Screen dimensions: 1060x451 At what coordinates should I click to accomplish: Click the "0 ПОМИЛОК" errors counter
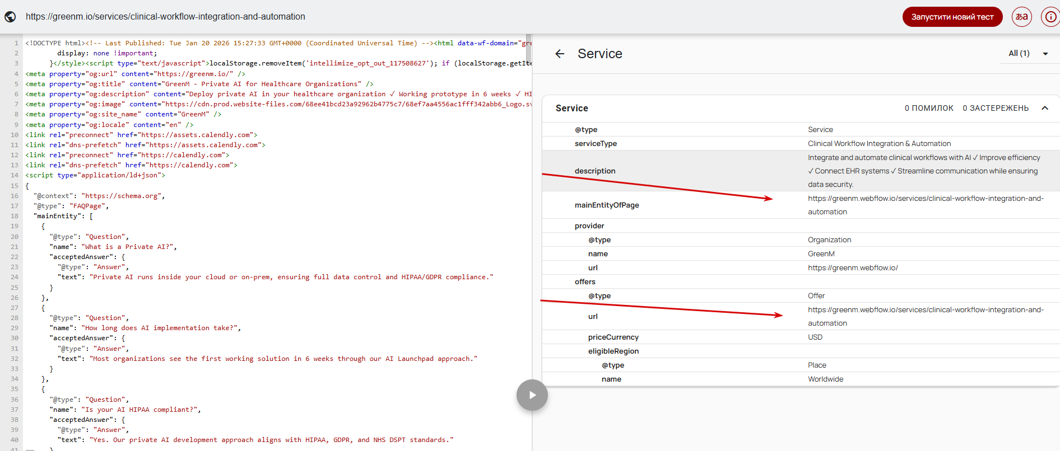click(928, 108)
